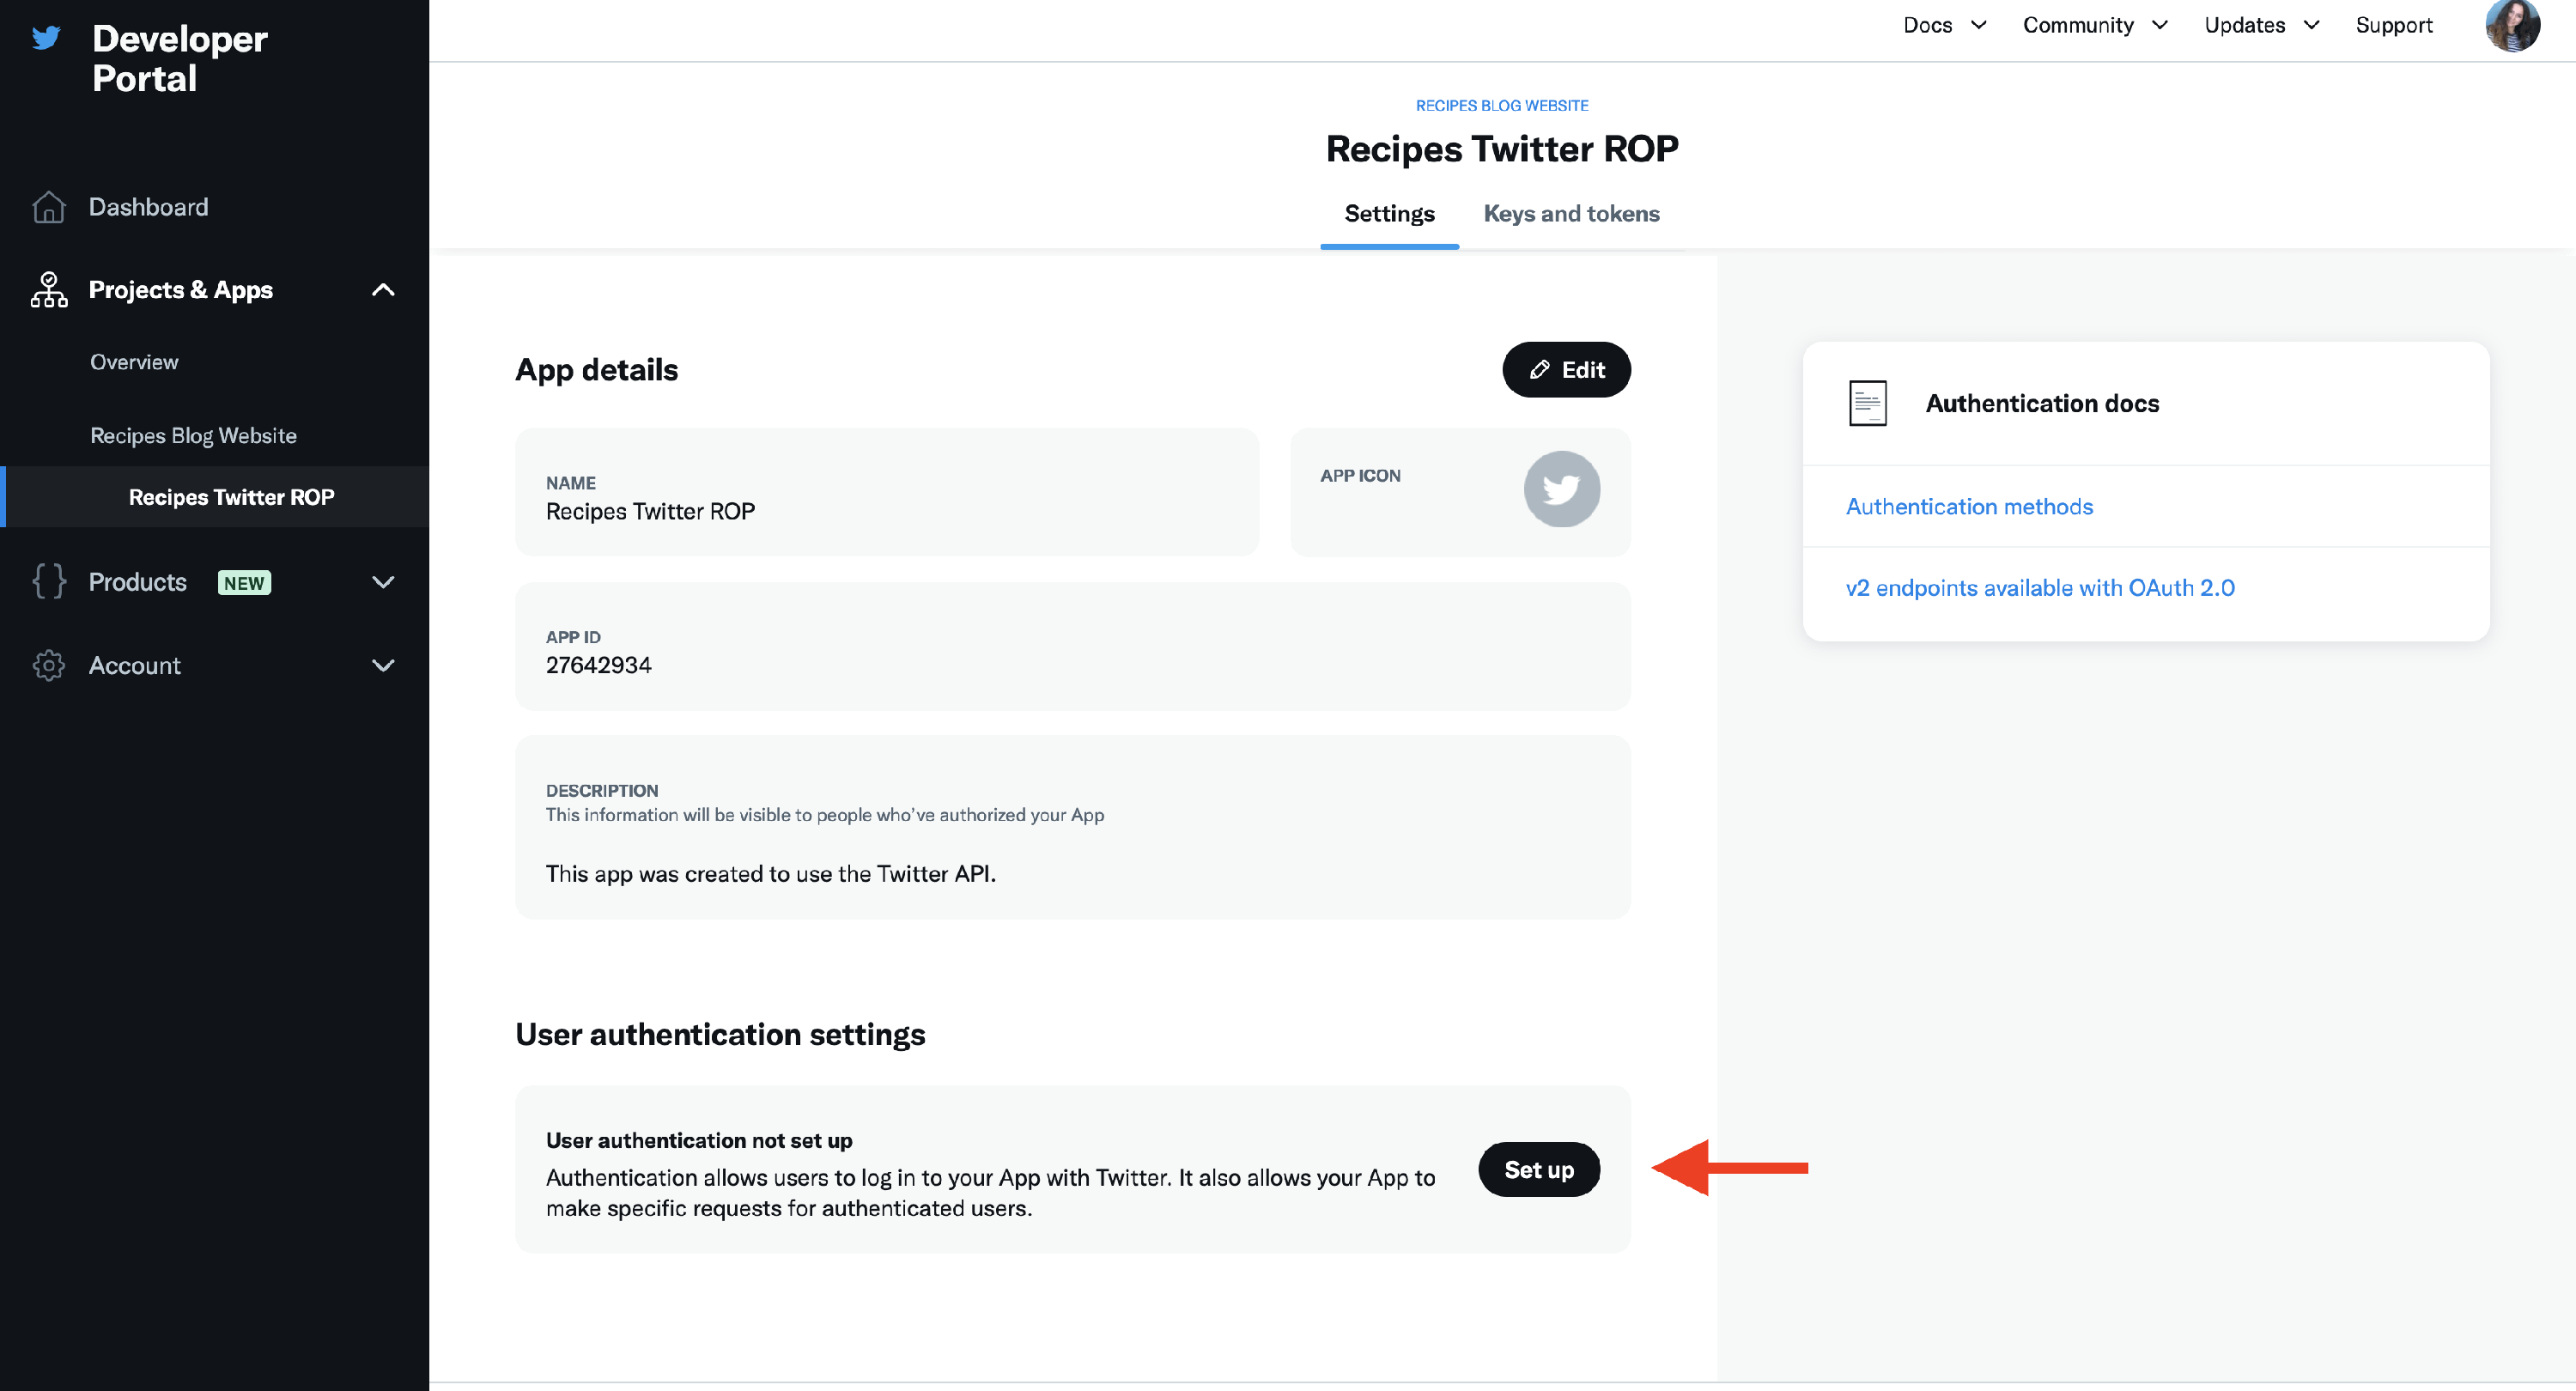Click the Twitter bird logo
The width and height of the screenshot is (2576, 1391).
tap(46, 38)
